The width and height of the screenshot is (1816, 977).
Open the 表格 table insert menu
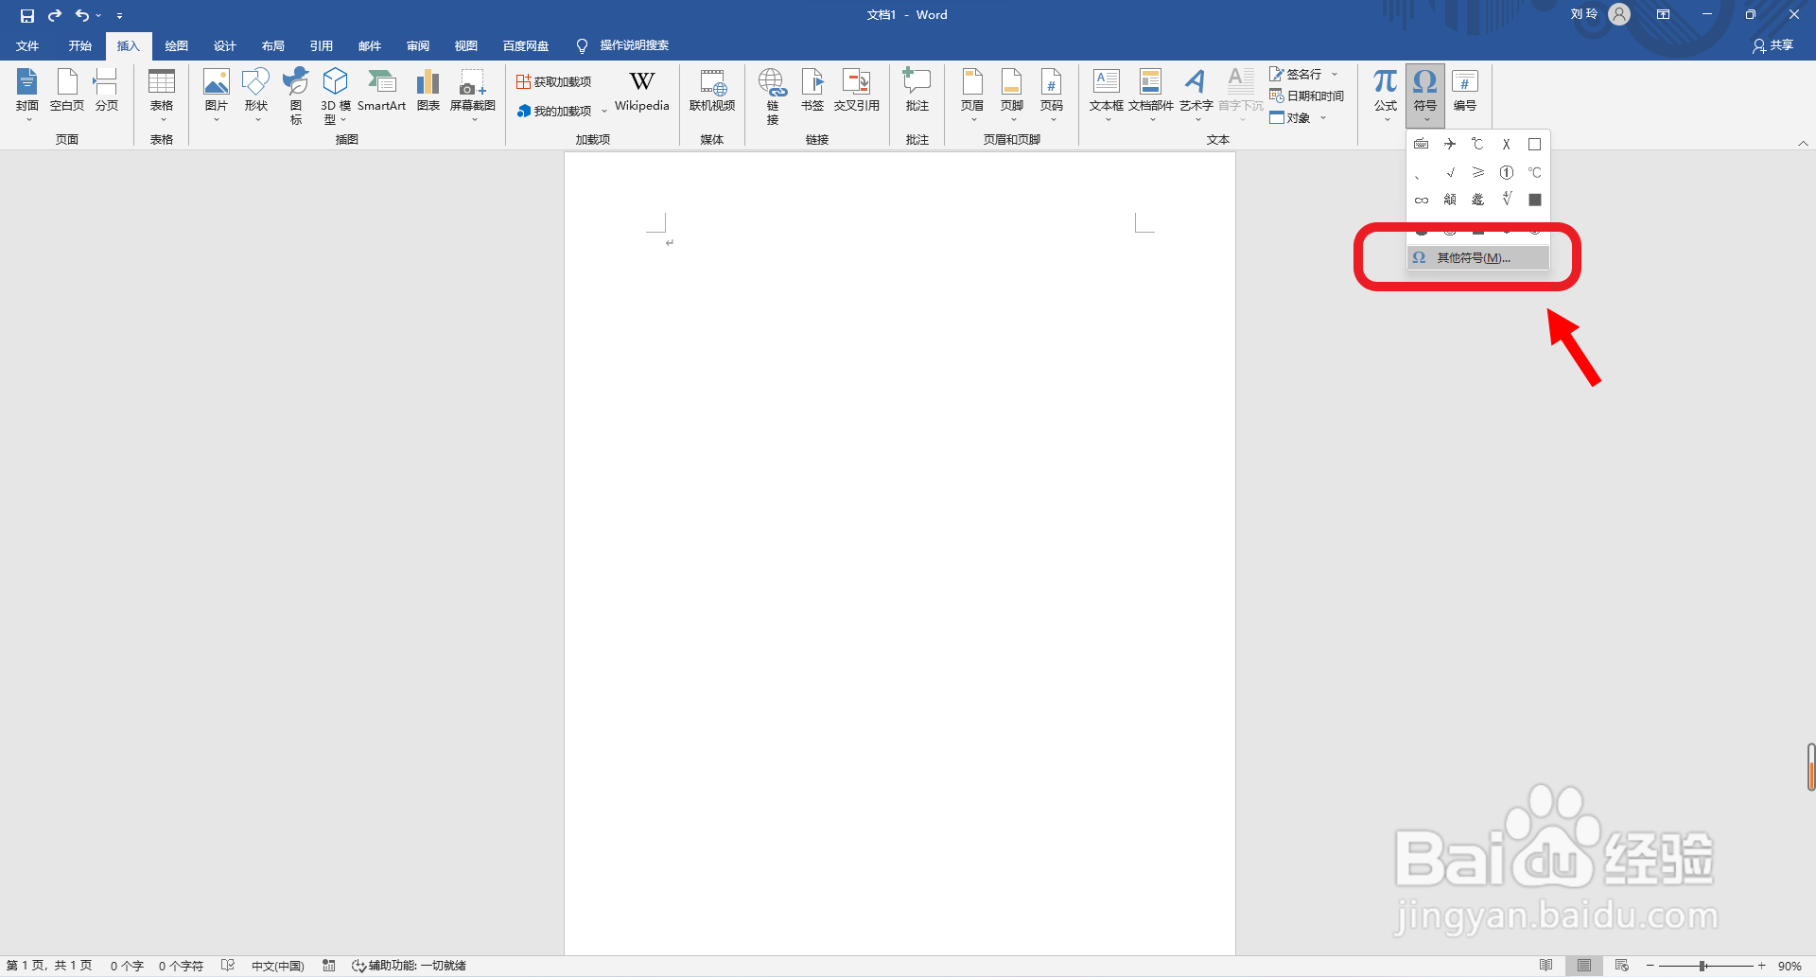[162, 93]
